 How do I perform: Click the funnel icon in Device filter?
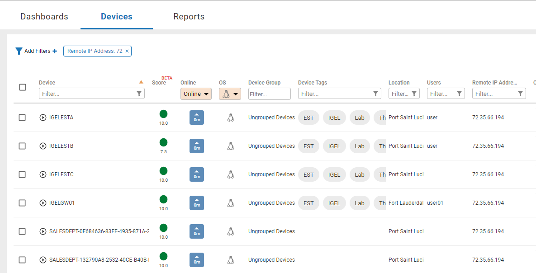point(139,94)
